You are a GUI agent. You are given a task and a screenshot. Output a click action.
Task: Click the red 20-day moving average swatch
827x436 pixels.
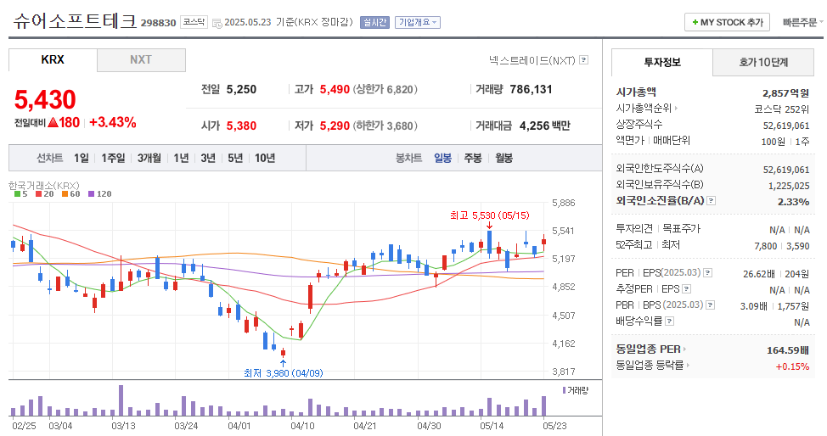click(38, 194)
